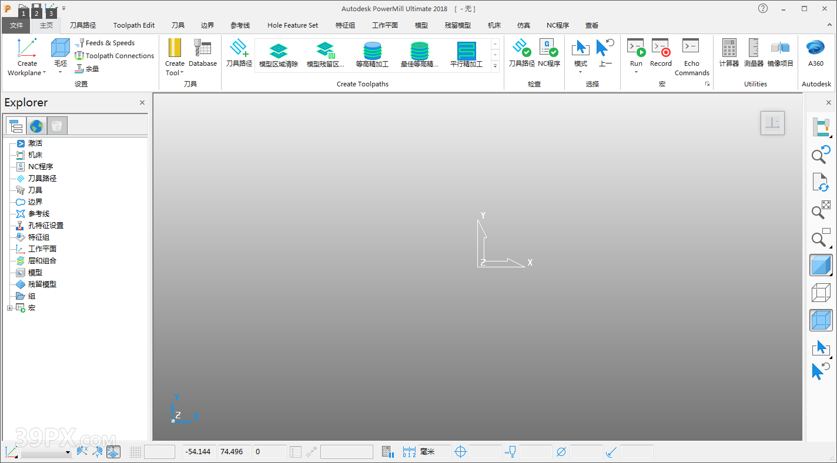This screenshot has height=463, width=837.
Task: Open the 计算器 calculator
Action: coord(729,53)
